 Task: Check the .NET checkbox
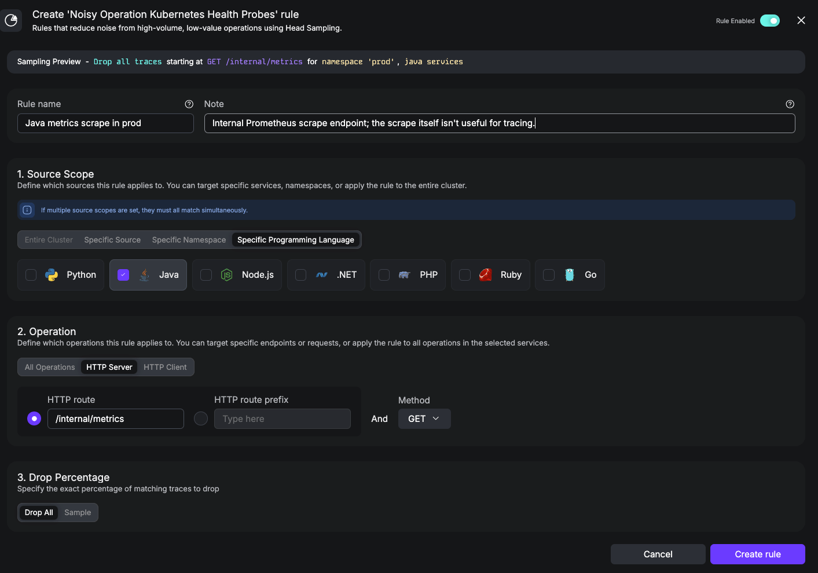point(301,275)
